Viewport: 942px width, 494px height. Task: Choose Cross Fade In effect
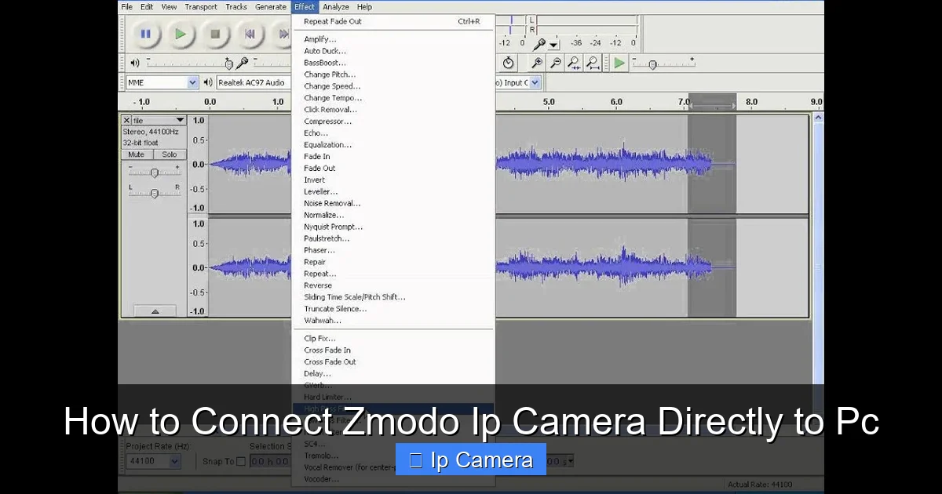393,351
